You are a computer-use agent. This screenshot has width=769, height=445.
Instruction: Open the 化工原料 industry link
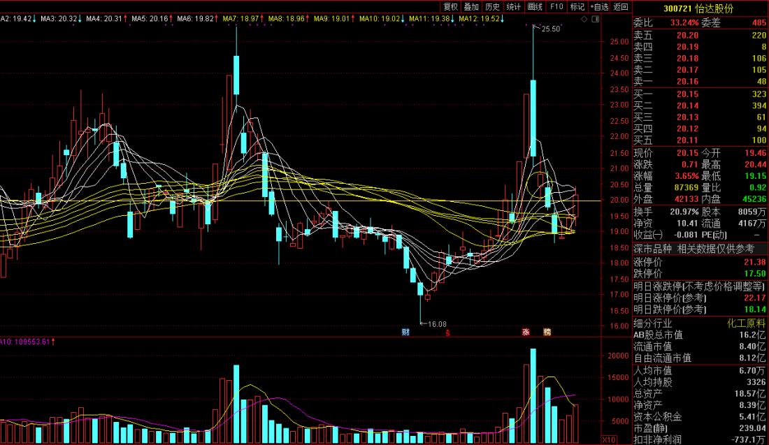tap(746, 323)
